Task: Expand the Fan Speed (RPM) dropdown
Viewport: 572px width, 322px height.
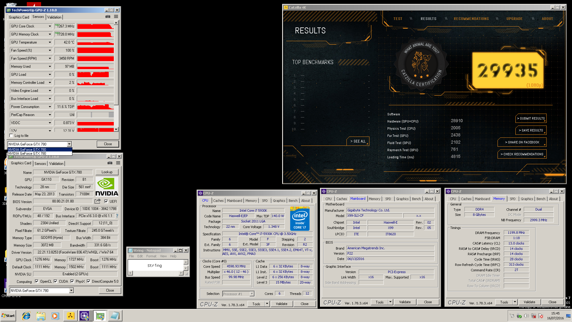Action: pos(50,58)
